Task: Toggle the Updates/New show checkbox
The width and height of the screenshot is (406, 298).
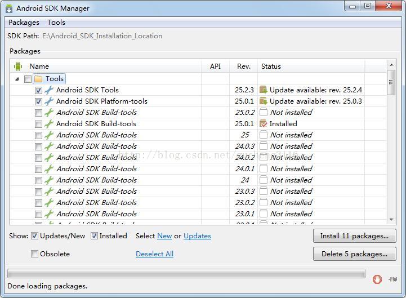Action: pyautogui.click(x=34, y=236)
